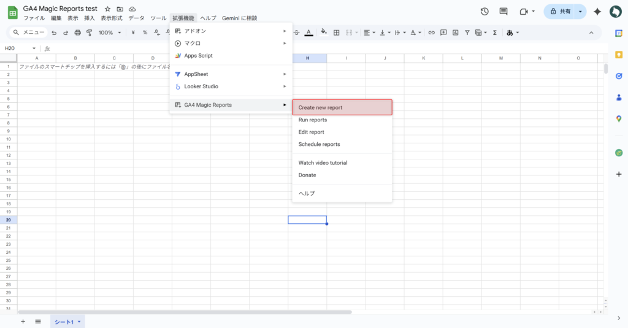Open the comments panel icon
The image size is (628, 328).
pyautogui.click(x=504, y=12)
